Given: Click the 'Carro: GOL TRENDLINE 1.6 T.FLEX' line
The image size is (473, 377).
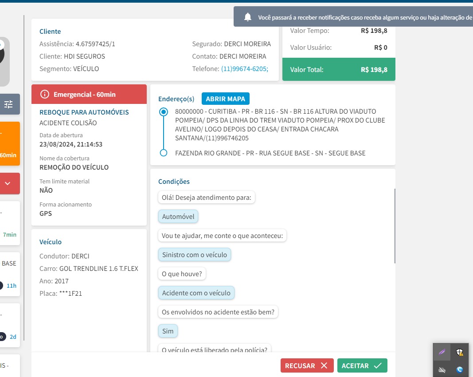Looking at the screenshot, I should coord(89,269).
